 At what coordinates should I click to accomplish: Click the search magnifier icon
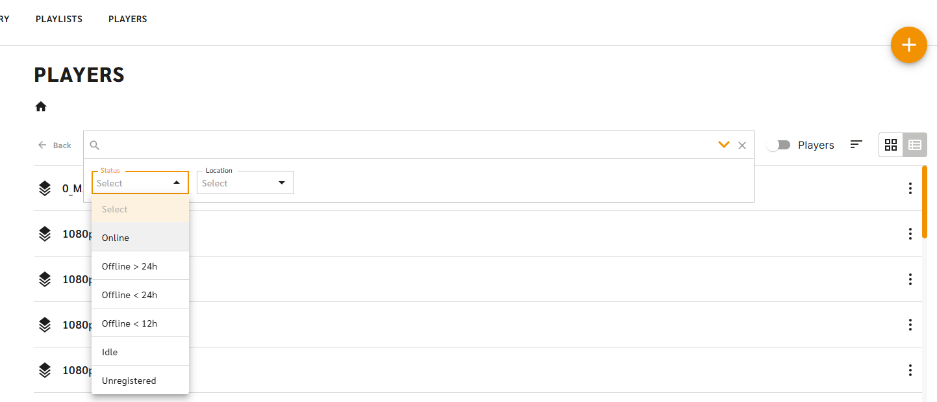[95, 145]
